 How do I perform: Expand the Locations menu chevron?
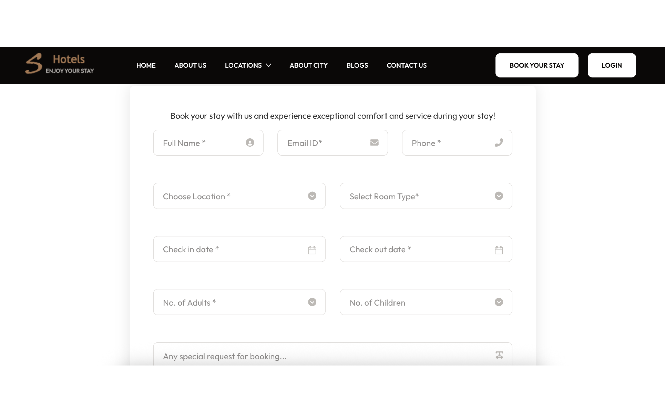[269, 65]
